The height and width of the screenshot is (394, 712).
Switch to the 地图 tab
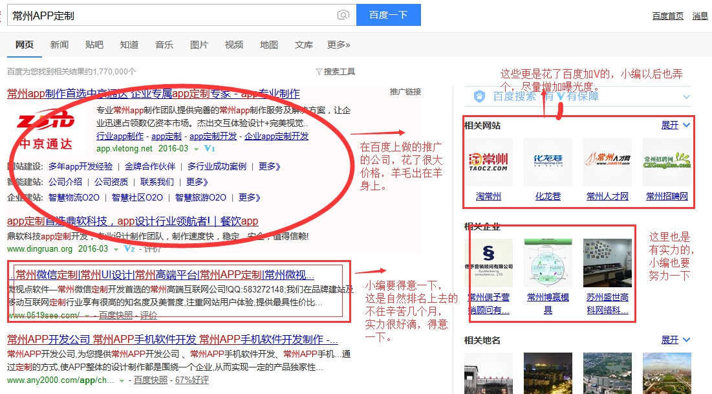click(269, 45)
